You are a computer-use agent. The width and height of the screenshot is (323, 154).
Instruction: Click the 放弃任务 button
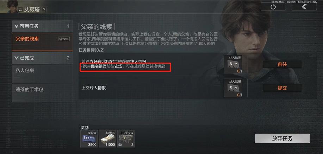click(282, 139)
